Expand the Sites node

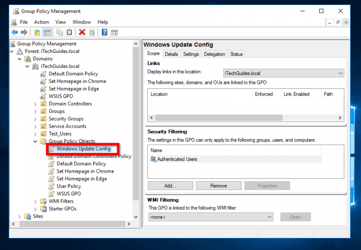click(20, 217)
